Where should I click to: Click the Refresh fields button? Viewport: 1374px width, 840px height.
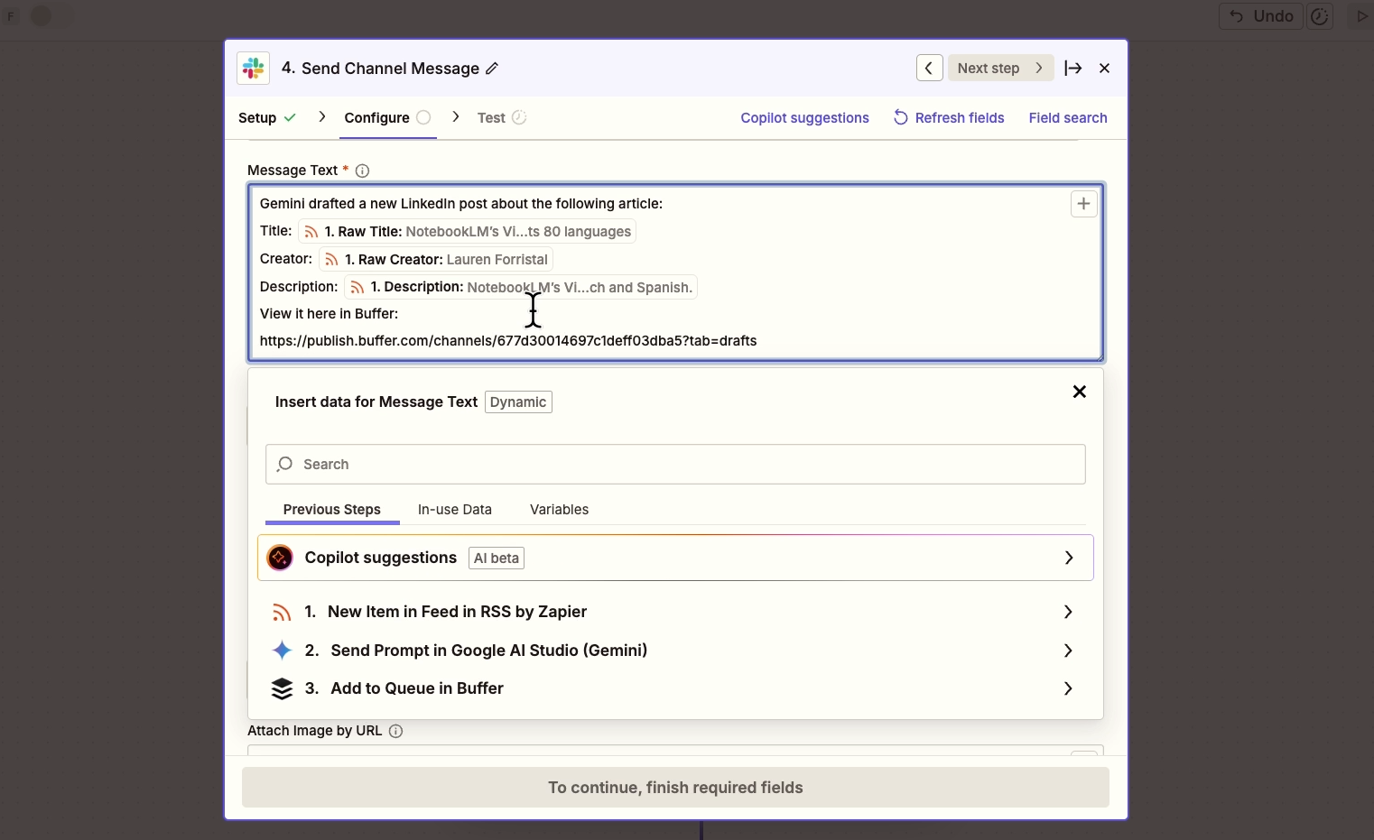[949, 117]
